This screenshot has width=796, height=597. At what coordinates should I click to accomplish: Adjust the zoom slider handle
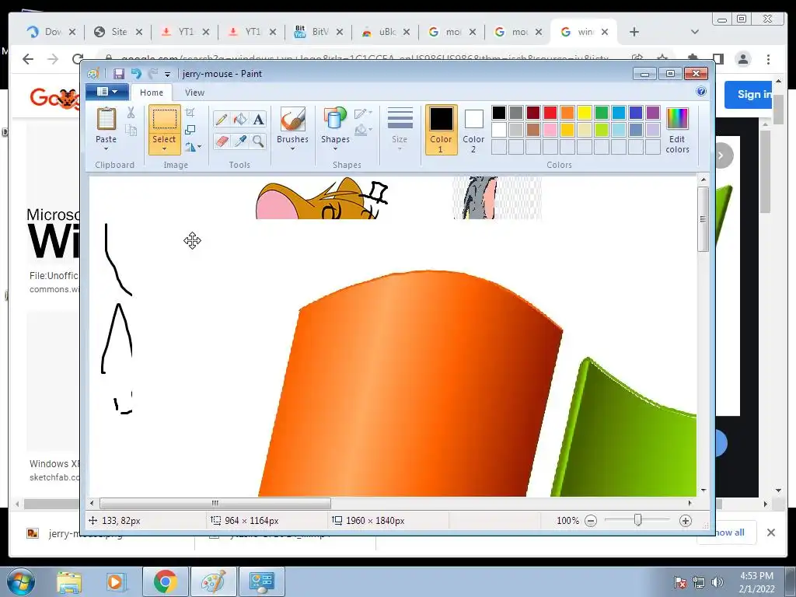coord(638,520)
